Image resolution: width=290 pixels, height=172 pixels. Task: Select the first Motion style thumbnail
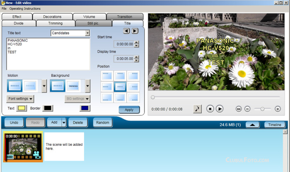point(15,86)
